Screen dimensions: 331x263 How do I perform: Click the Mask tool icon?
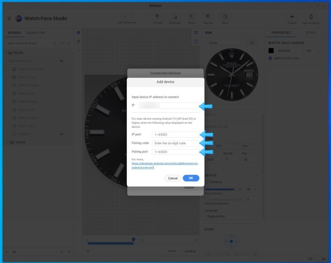[x=225, y=17]
